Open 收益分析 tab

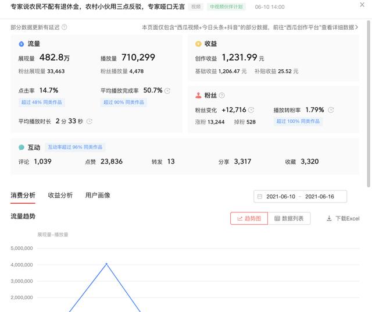pyautogui.click(x=60, y=196)
